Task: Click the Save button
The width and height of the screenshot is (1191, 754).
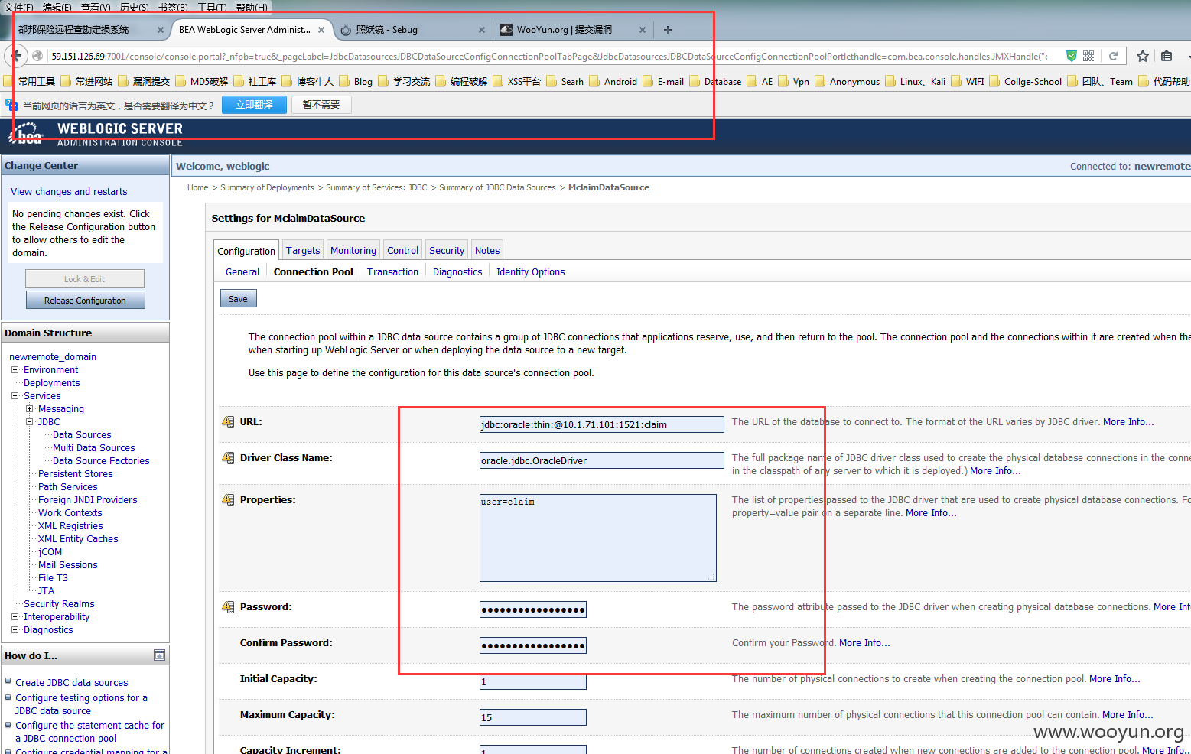Action: [238, 298]
